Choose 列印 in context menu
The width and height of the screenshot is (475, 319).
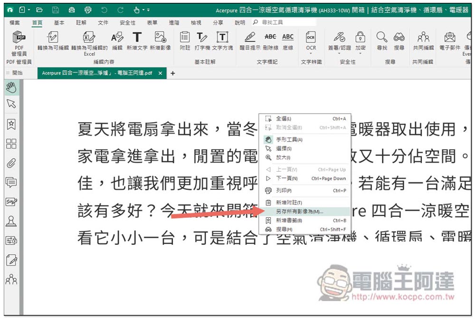305,191
